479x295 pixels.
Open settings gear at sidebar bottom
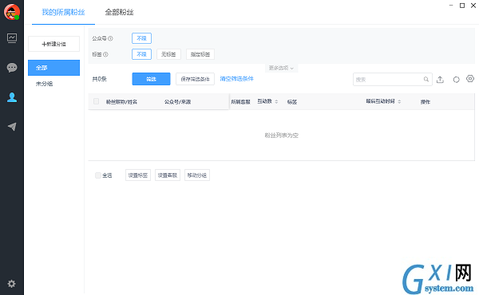(12, 283)
